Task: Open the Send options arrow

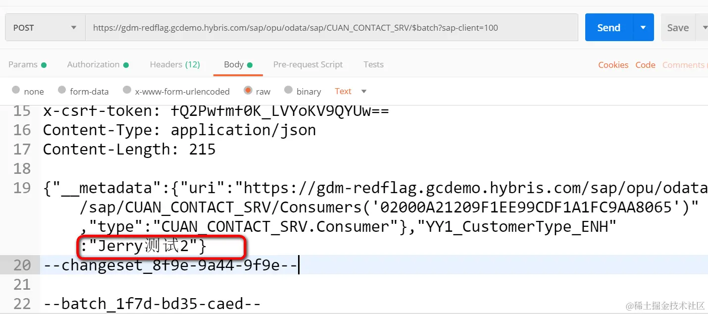Action: 643,28
